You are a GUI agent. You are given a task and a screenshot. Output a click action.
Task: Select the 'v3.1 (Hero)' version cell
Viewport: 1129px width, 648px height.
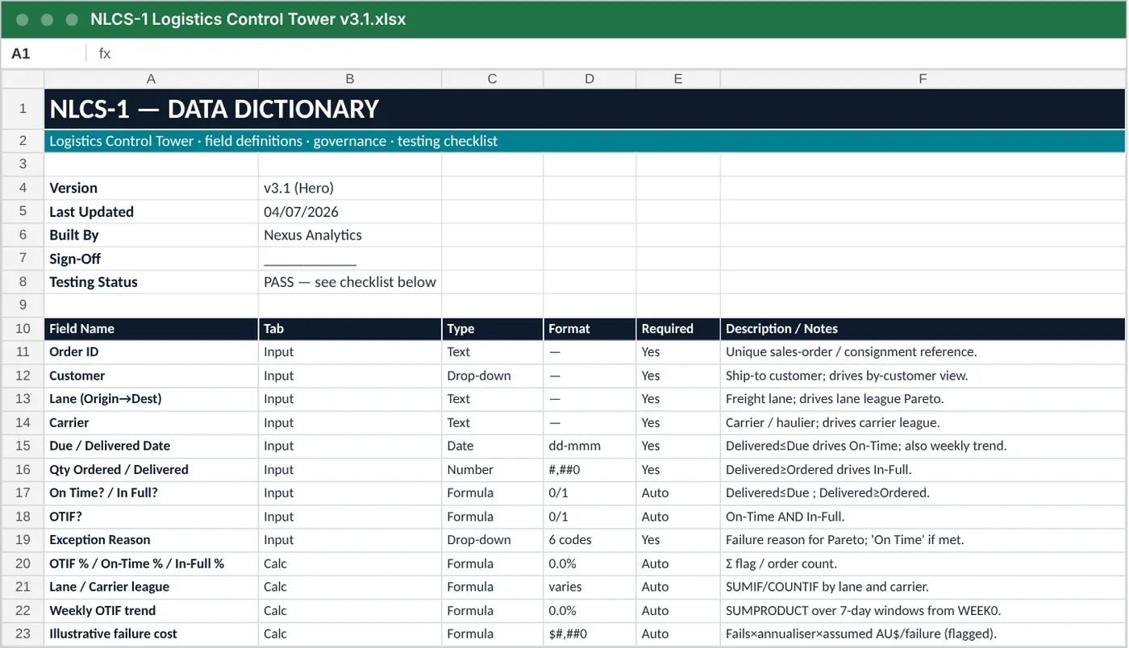click(x=350, y=188)
